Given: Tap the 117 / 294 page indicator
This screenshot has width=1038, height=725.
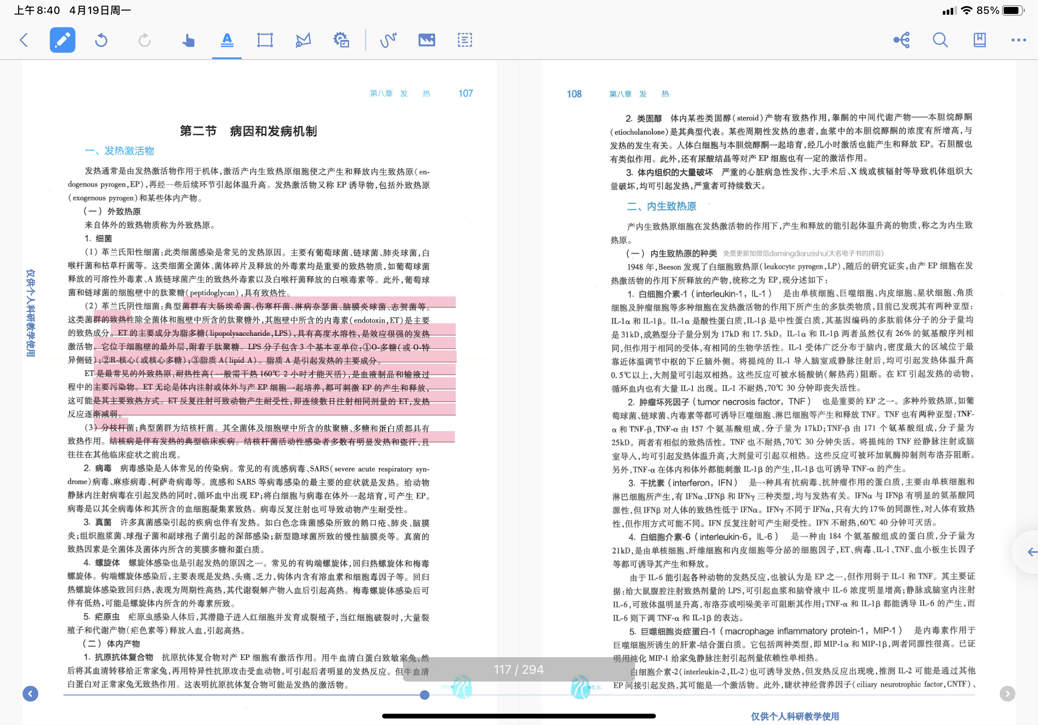Looking at the screenshot, I should pyautogui.click(x=519, y=669).
